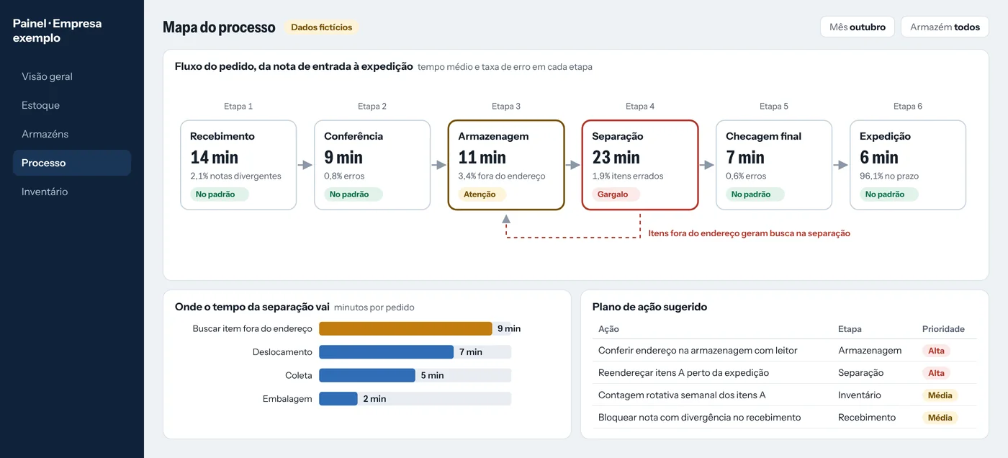
Task: Open Visão geral in the sidebar
Action: pyautogui.click(x=72, y=76)
